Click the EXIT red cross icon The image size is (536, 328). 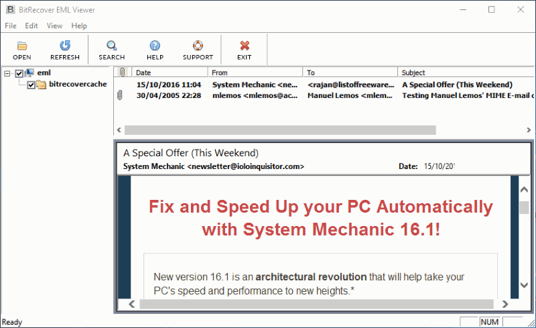tap(245, 46)
